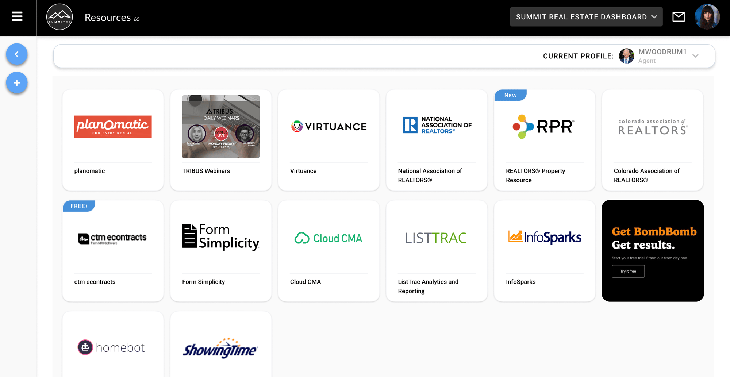This screenshot has height=377, width=730.
Task: Open the Virtuance logo
Action: 329,127
